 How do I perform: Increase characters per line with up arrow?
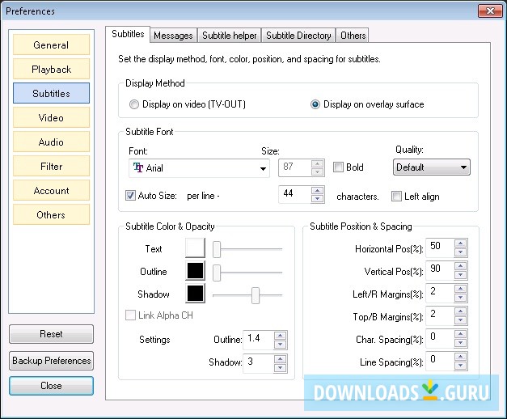(318, 190)
